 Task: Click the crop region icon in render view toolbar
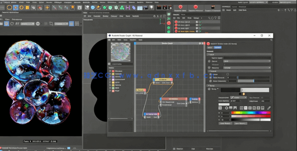(x=51, y=24)
